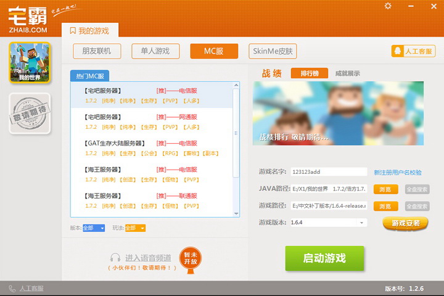Click 游戏名字 input field
The width and height of the screenshot is (444, 296).
tap(329, 172)
